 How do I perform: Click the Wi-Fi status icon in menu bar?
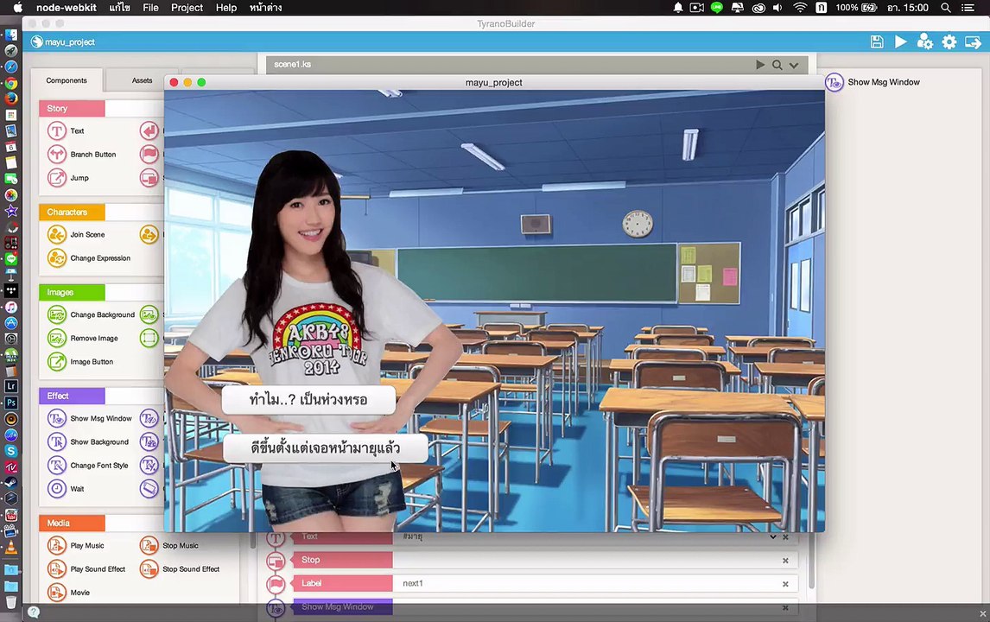pos(800,8)
